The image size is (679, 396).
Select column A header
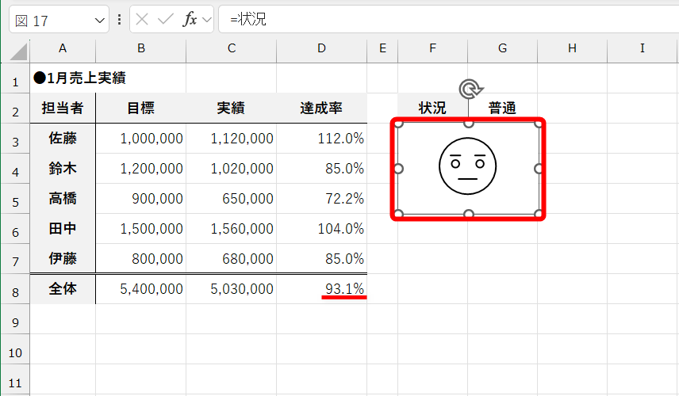[63, 48]
